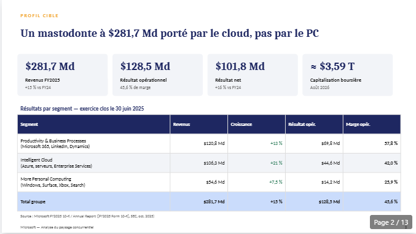
Task: Select the slide title about $281,7 Md
Action: (x=170, y=33)
